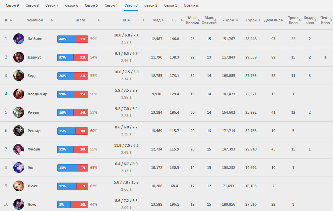Click Люкс KDA 5.0 / 7.8 / 15.8
Viewport: 333px width, 211px height.
point(126,182)
